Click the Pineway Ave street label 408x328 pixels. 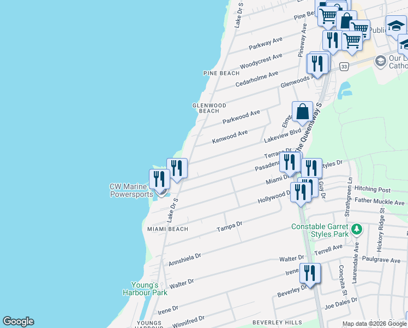pyautogui.click(x=302, y=40)
